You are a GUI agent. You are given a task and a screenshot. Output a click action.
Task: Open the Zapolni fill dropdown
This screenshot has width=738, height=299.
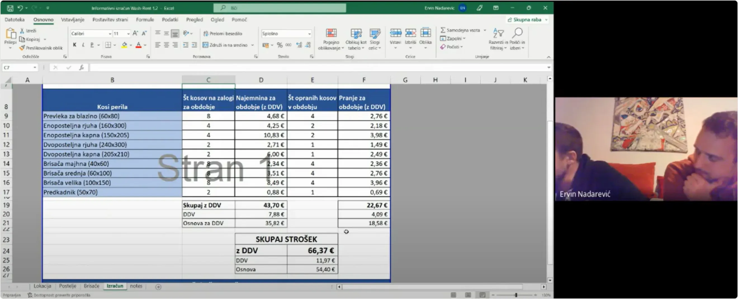click(453, 38)
